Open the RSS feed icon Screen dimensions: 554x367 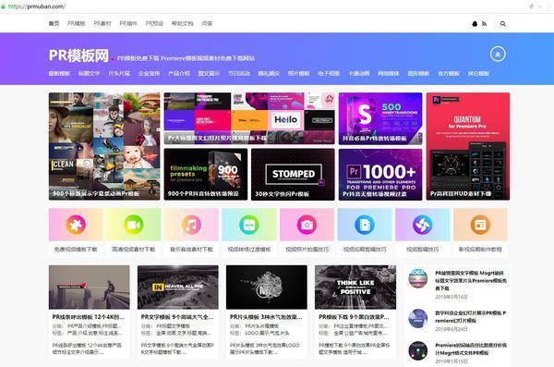pos(484,24)
